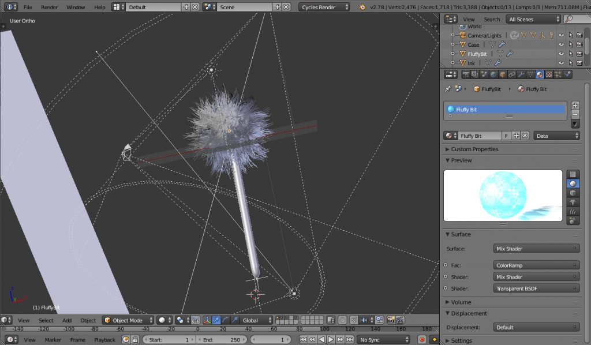Switch to the Object properties tab (cube icon)
Screen dimensions: 591x345
[x=502, y=74]
